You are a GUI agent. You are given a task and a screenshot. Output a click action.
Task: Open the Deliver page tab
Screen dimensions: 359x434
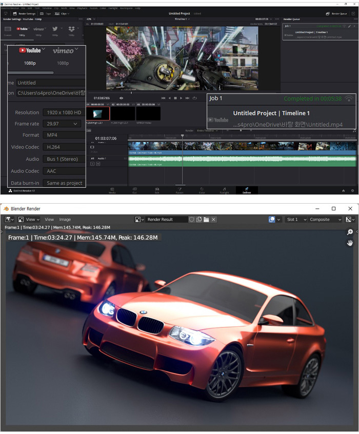pos(246,190)
